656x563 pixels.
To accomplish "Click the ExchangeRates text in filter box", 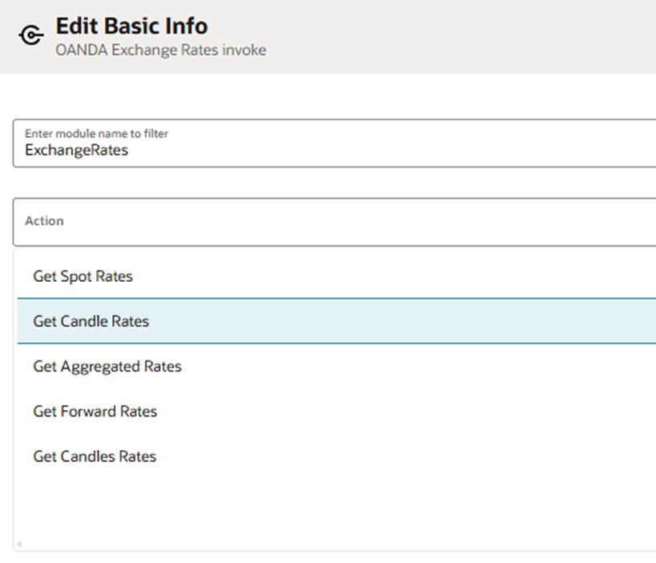I will click(x=76, y=150).
